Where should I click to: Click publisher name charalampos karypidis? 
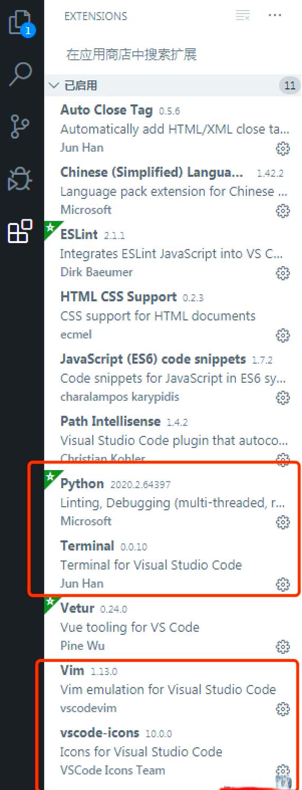120,397
